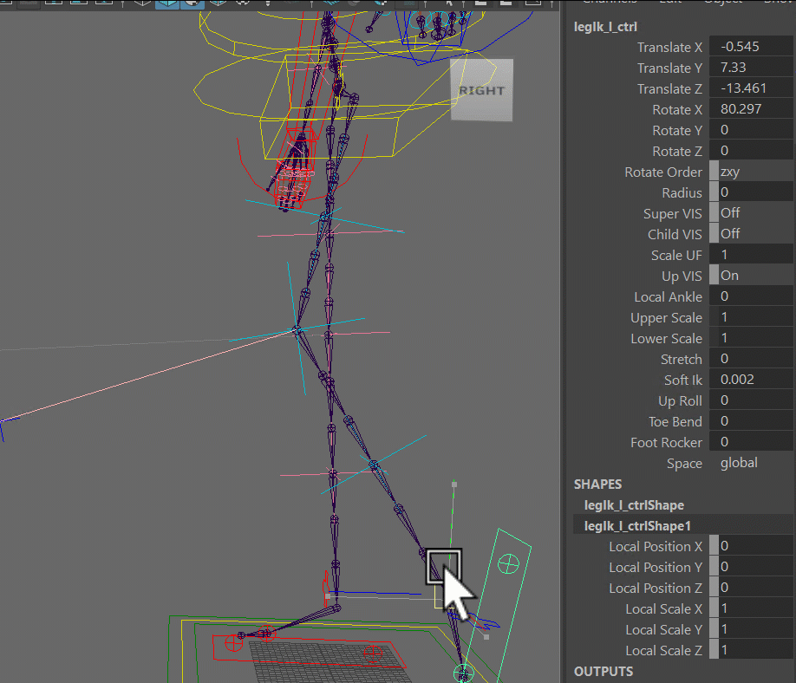The width and height of the screenshot is (796, 683).
Task: Open the Rotate Order zxy dropdown
Action: (751, 172)
